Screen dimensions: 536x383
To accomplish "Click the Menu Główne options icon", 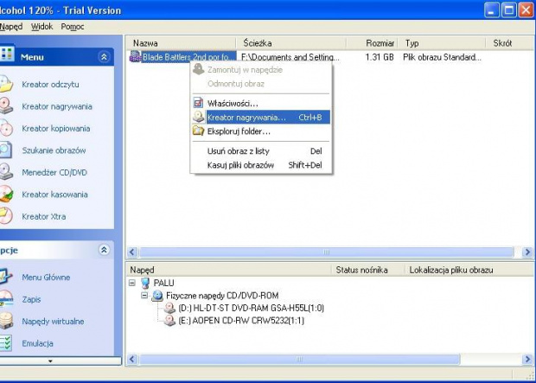I will pyautogui.click(x=6, y=277).
